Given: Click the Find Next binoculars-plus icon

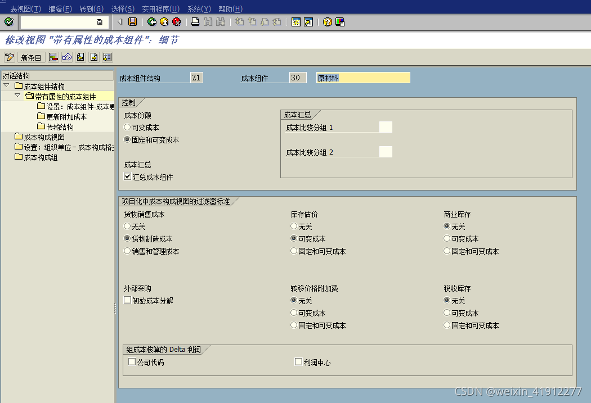Looking at the screenshot, I should click(x=221, y=22).
